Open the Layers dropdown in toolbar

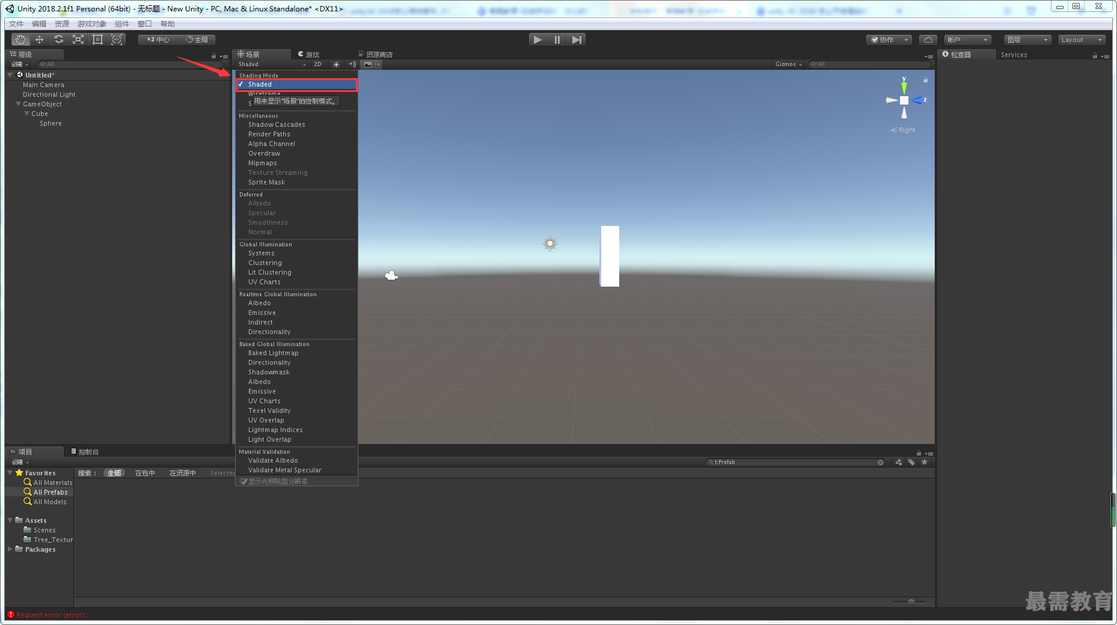1027,40
